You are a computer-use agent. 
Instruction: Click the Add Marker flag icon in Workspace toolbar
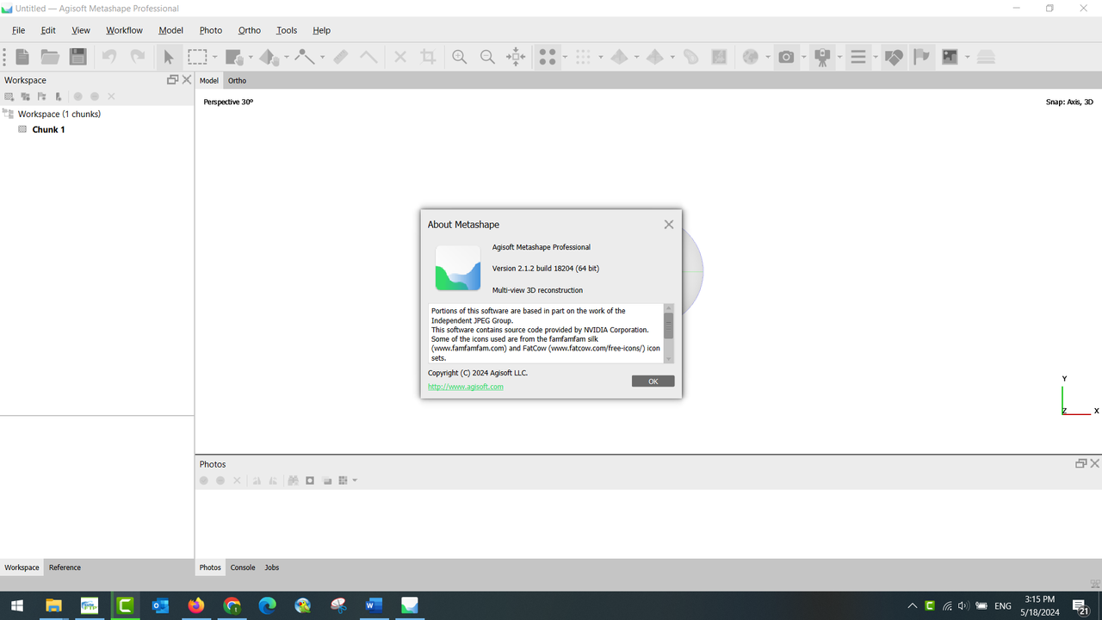[41, 96]
